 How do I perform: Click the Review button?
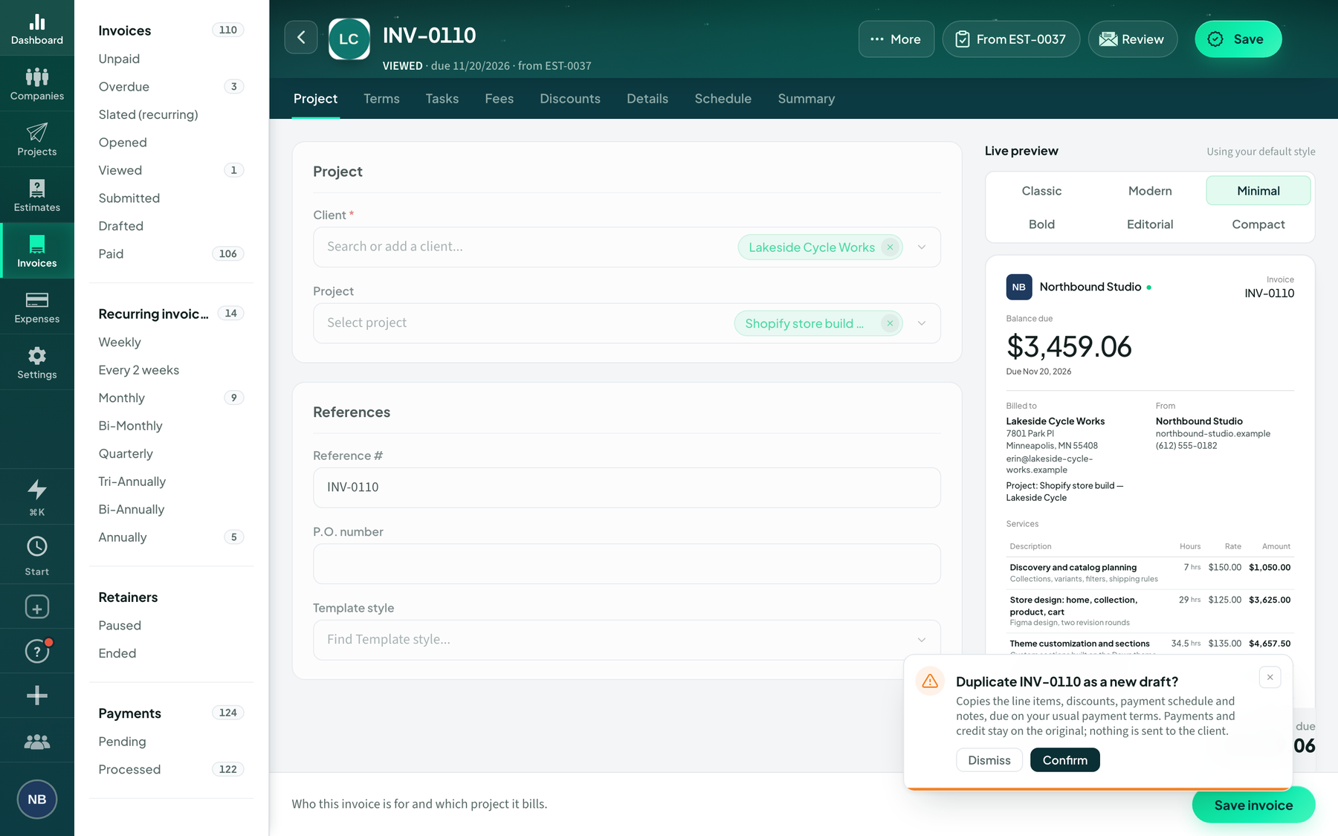coord(1133,39)
